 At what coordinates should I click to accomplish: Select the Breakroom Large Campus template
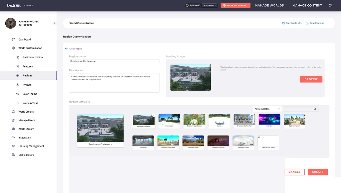(194, 121)
